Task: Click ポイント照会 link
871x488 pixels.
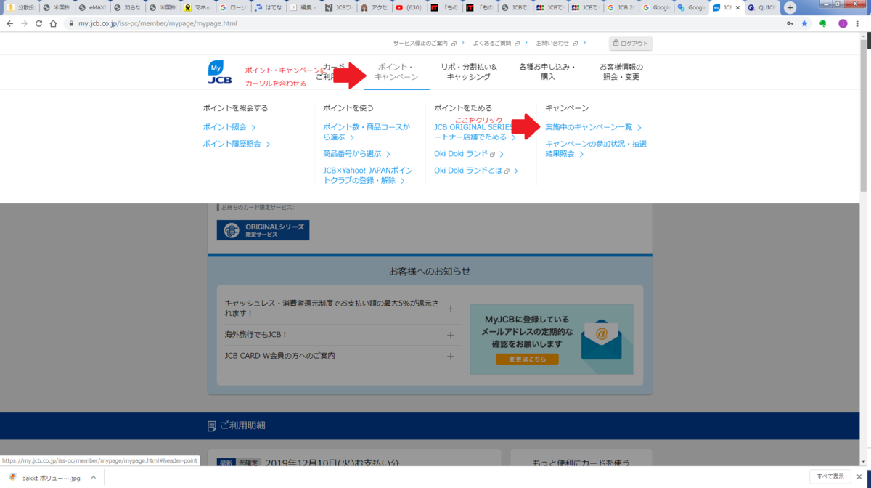Action: pyautogui.click(x=229, y=127)
